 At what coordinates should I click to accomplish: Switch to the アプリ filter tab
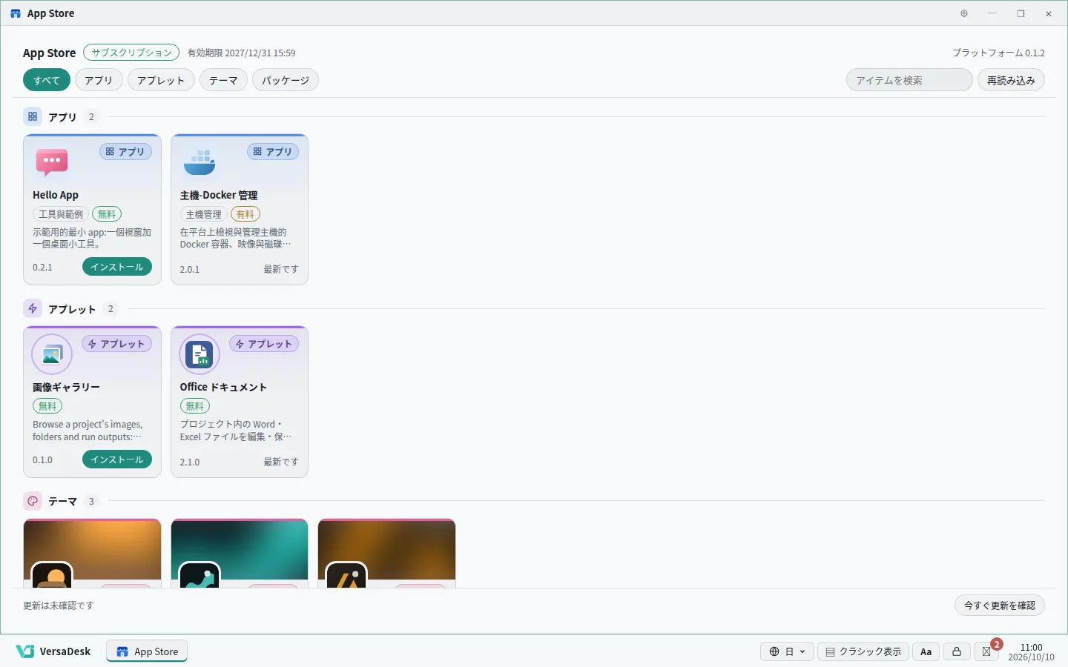[x=99, y=80]
